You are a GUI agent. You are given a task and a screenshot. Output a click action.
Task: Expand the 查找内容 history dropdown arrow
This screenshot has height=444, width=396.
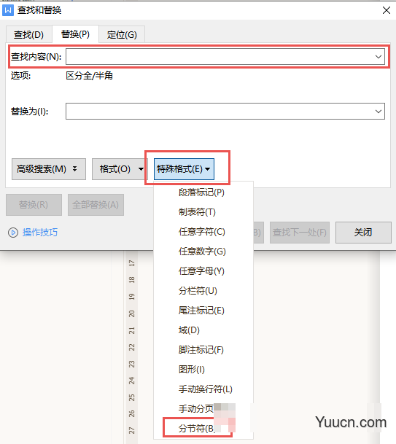[378, 57]
